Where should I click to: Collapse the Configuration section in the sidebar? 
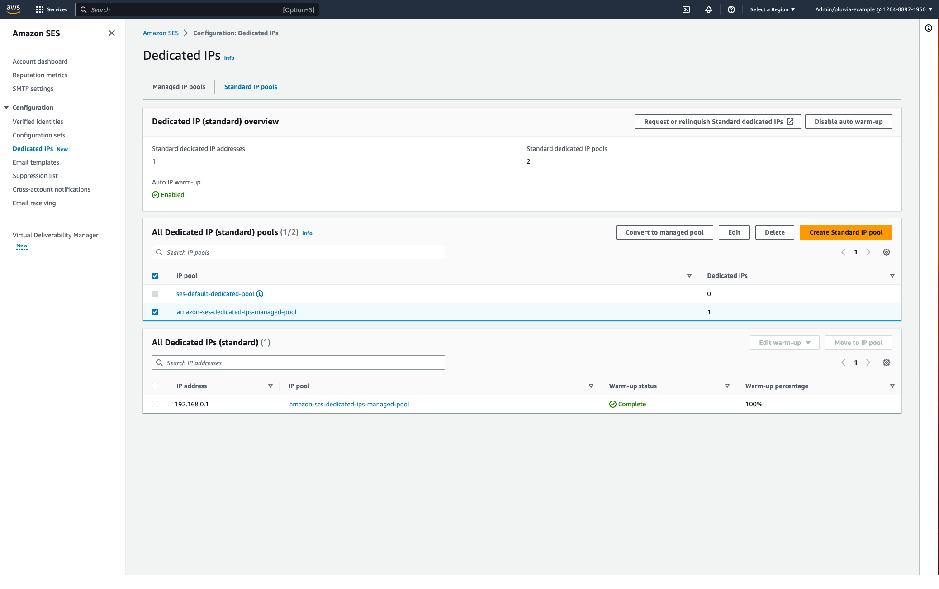pos(6,107)
